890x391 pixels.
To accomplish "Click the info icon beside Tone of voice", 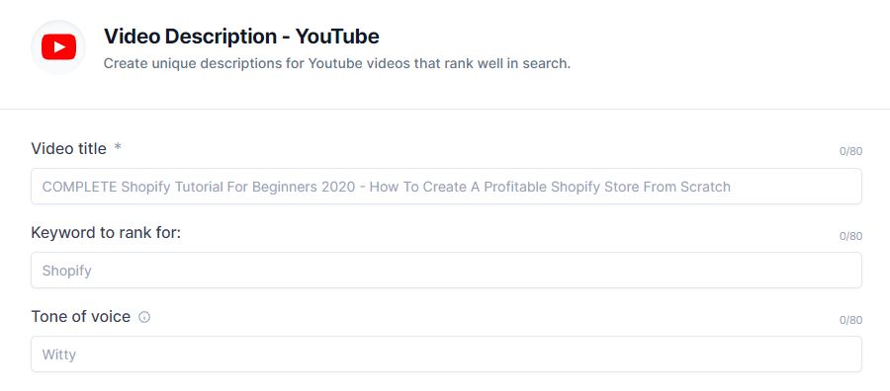I will pyautogui.click(x=144, y=317).
